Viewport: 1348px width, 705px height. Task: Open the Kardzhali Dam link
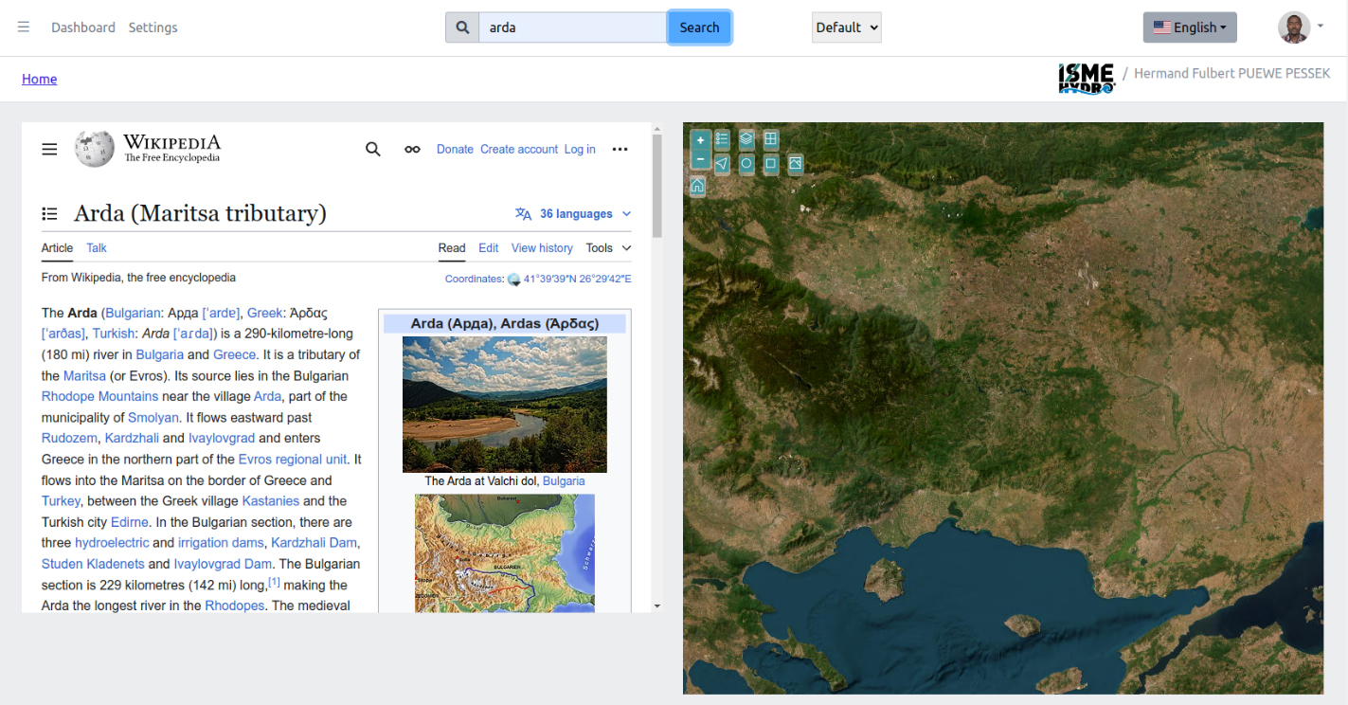(315, 543)
